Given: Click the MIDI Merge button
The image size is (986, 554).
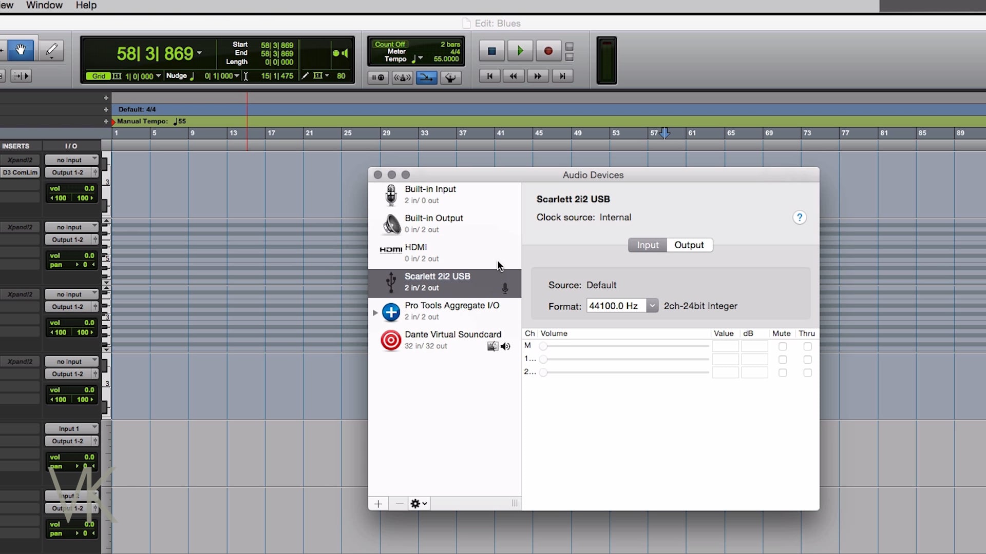Looking at the screenshot, I should (x=426, y=77).
